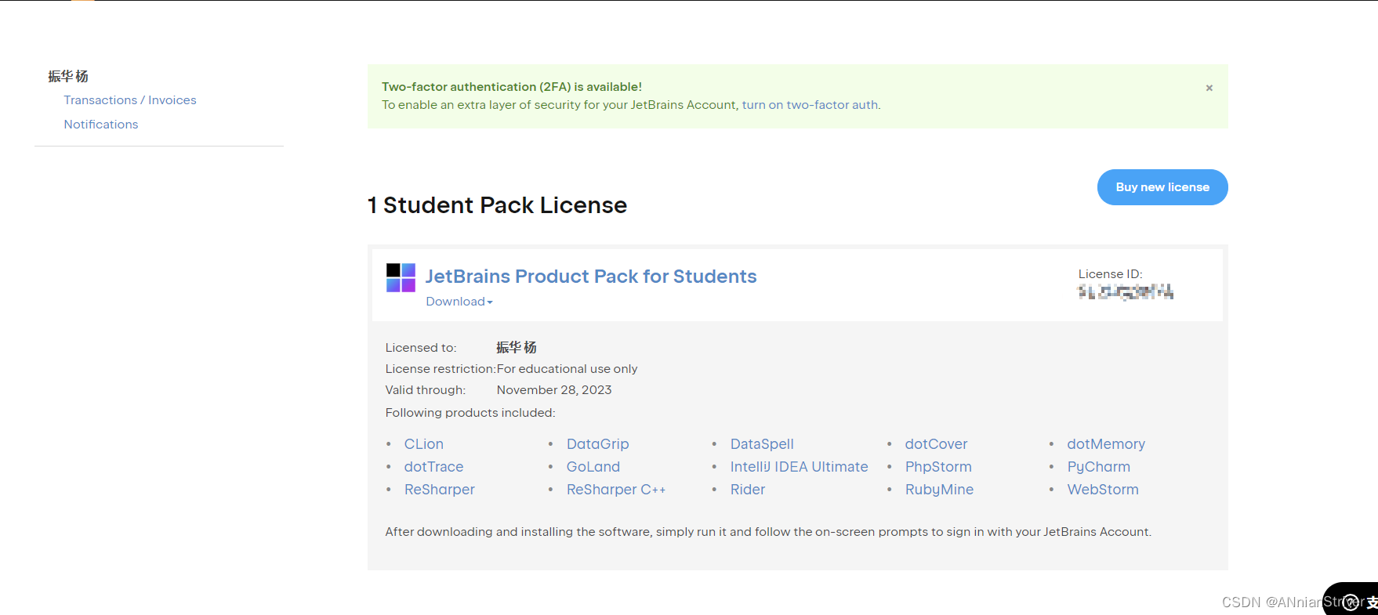
Task: Open Transactions / Invoices page
Action: 130,100
